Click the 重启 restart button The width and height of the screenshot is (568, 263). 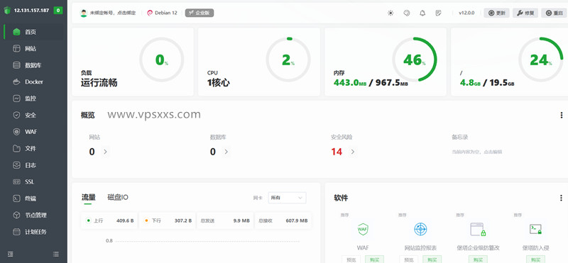pyautogui.click(x=555, y=13)
